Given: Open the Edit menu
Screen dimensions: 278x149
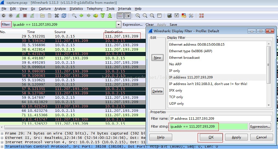Looking at the screenshot, I should click(13, 9).
